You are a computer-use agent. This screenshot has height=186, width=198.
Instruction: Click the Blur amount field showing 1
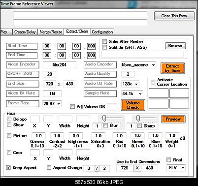click(97, 126)
